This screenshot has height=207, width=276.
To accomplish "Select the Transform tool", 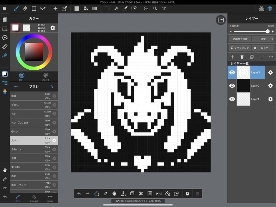I will tap(64, 8).
